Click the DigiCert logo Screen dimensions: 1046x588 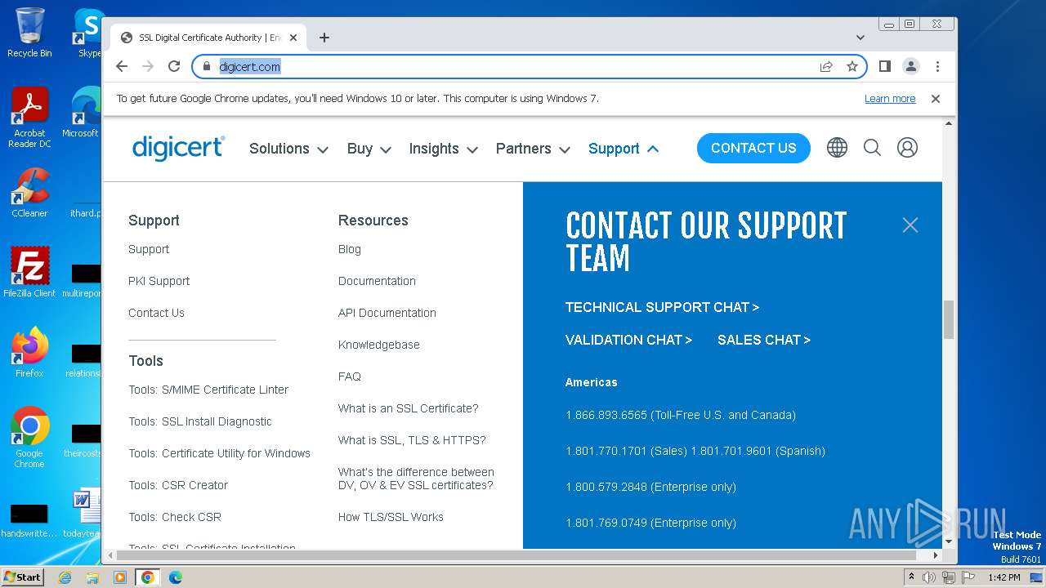click(x=178, y=148)
